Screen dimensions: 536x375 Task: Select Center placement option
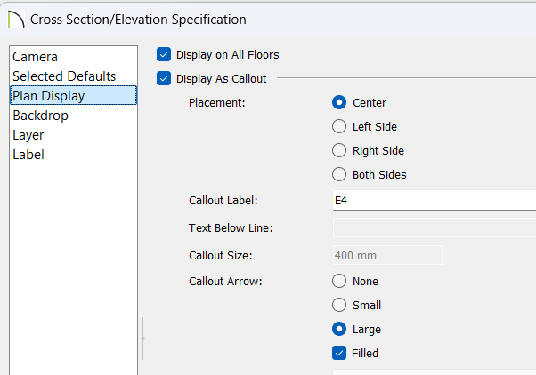pyautogui.click(x=339, y=102)
